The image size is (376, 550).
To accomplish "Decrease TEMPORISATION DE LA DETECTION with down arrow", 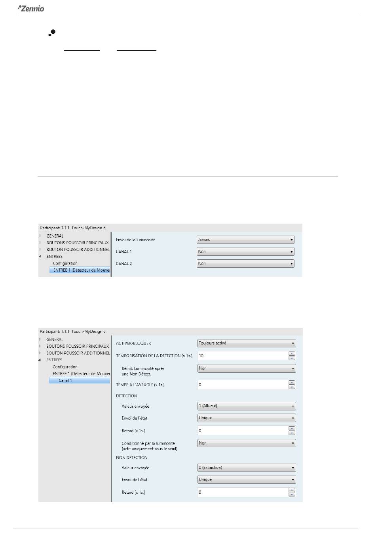I will (292, 358).
